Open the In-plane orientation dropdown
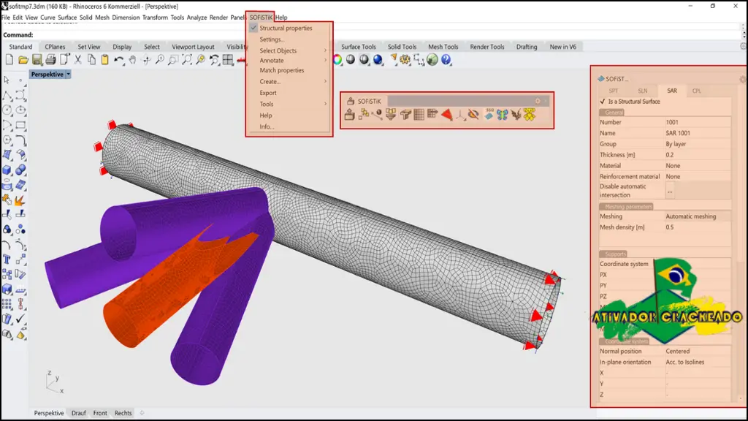 click(698, 362)
